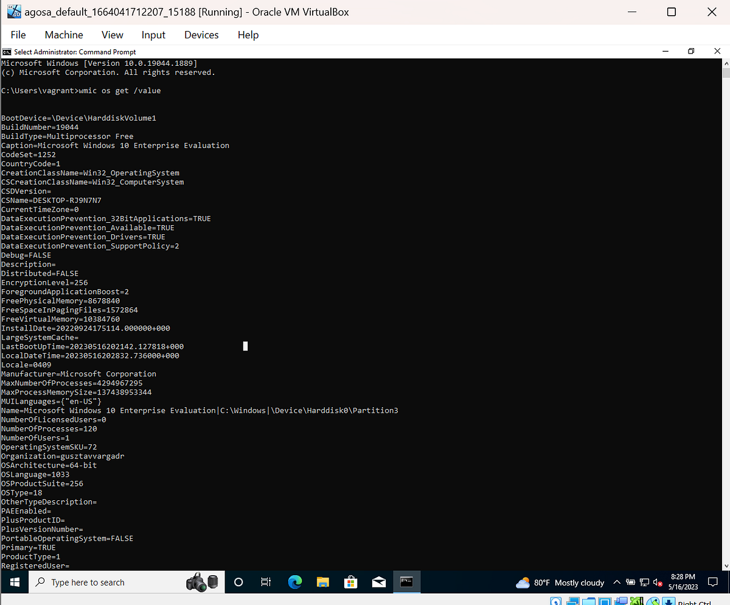Click the VirtualBox shared folders status icon
This screenshot has height=605, width=730.
[x=589, y=601]
